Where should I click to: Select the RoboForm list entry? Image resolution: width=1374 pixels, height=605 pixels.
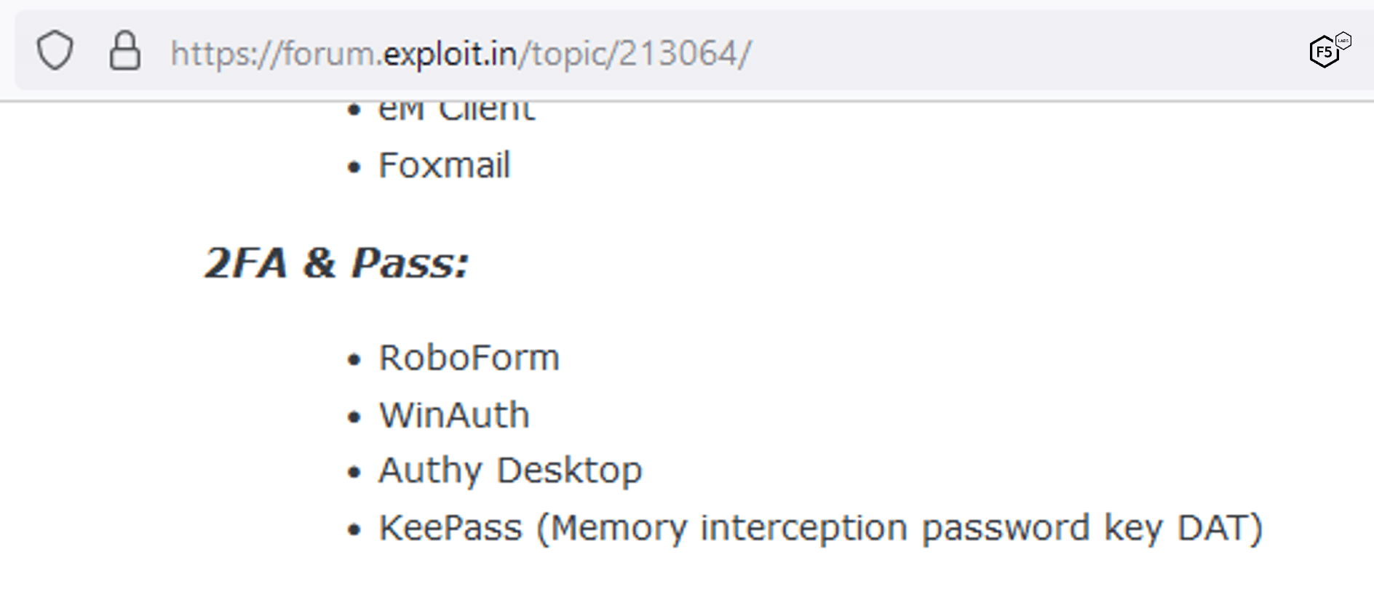pyautogui.click(x=469, y=358)
